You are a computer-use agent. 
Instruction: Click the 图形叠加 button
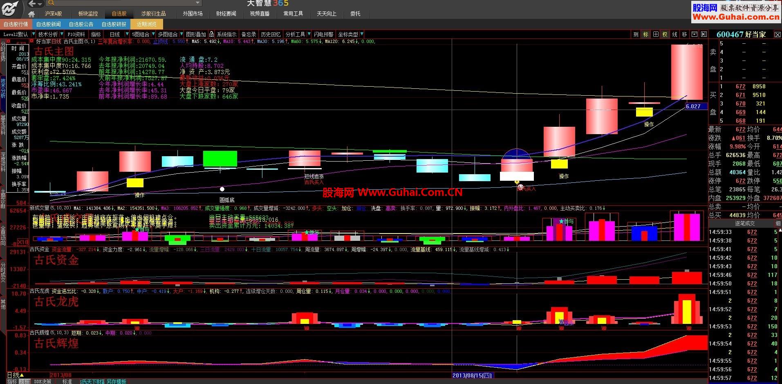196,34
